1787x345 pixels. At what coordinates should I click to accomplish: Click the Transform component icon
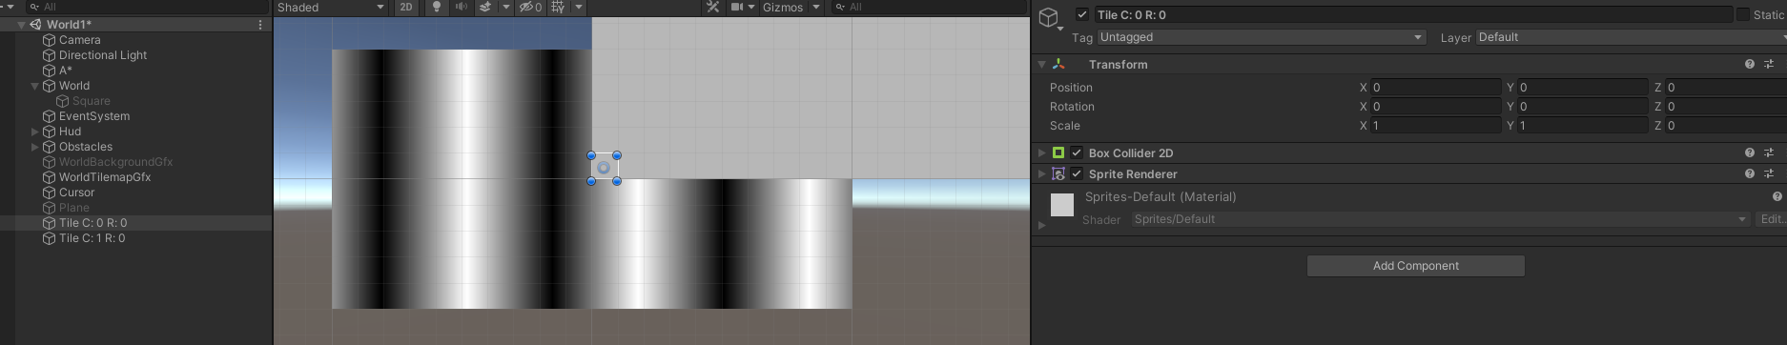[x=1058, y=64]
